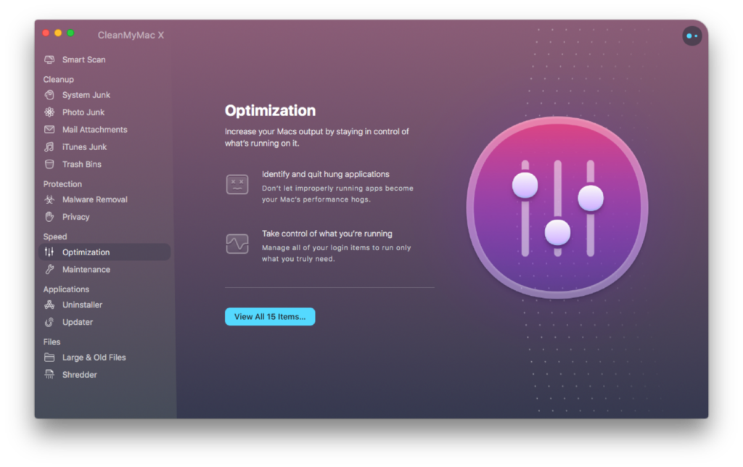Click "Don't let improperly running apps" text
The image size is (743, 467).
tap(337, 194)
